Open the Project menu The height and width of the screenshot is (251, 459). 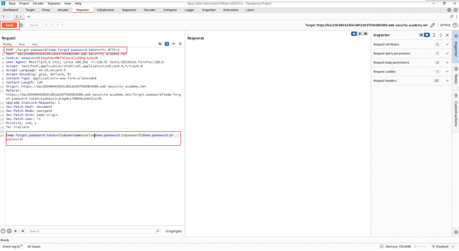[x=24, y=4]
